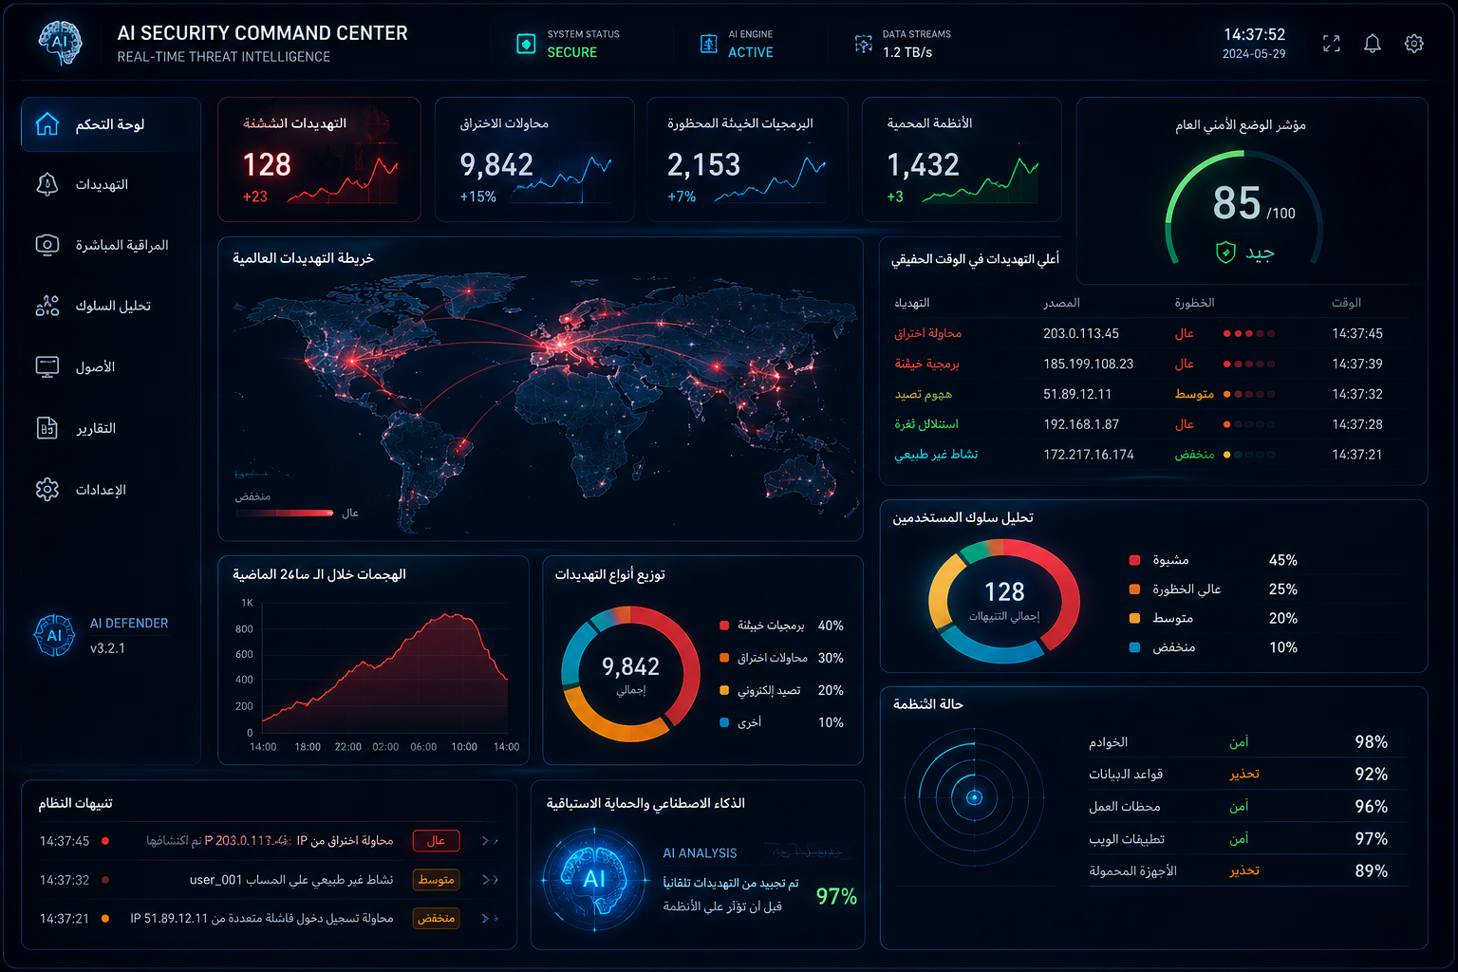Click the red swatch beside برمجيات خبيثة
The image size is (1458, 972).
pyautogui.click(x=724, y=626)
